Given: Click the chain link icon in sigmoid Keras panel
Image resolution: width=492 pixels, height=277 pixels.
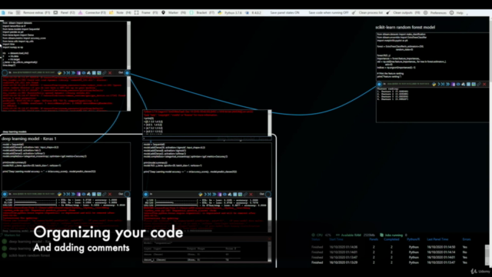Looking at the screenshot, I should (246, 195).
